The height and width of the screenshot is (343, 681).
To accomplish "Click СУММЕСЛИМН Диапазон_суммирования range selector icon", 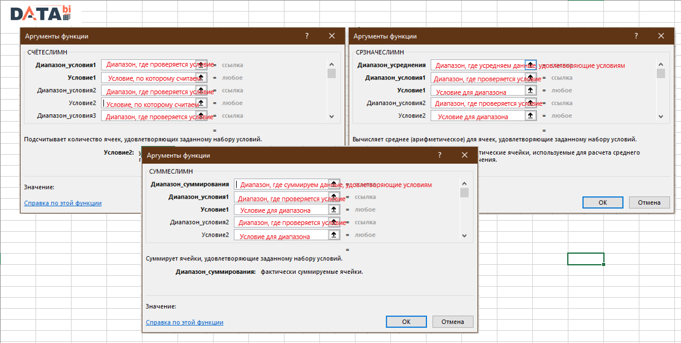I will (x=333, y=184).
